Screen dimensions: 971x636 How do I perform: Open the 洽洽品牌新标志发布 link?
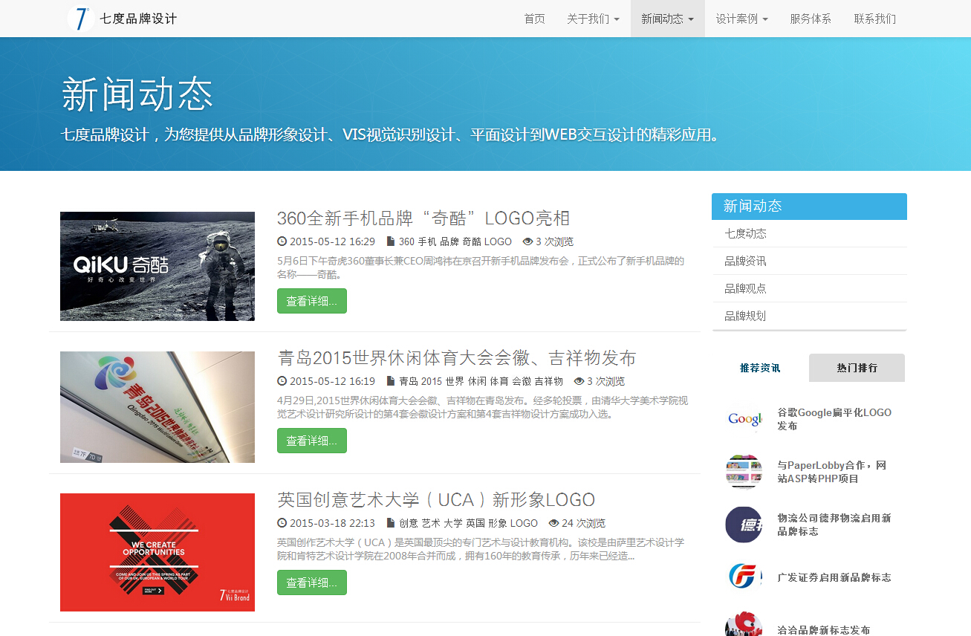pos(824,629)
